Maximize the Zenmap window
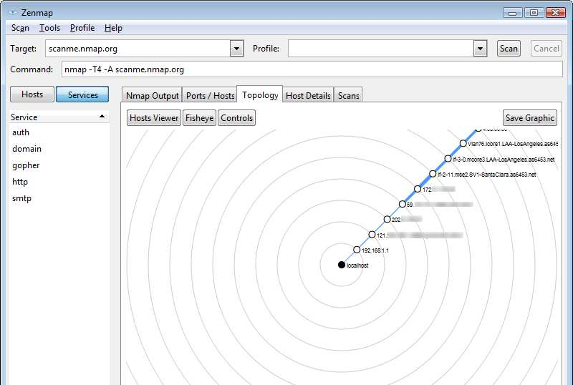The width and height of the screenshot is (573, 385). point(534,13)
